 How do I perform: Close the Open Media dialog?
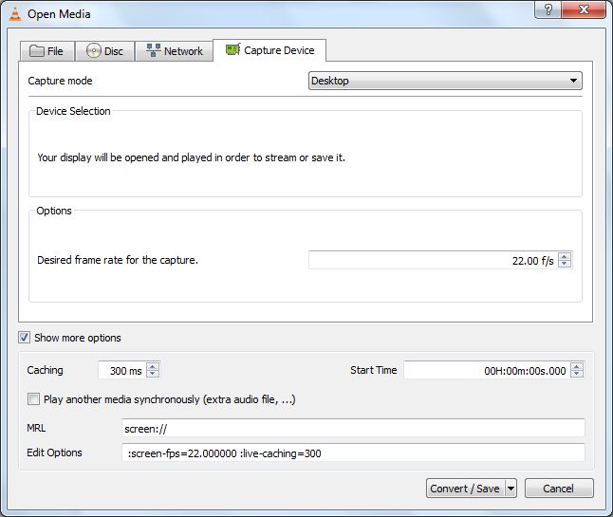[x=584, y=9]
